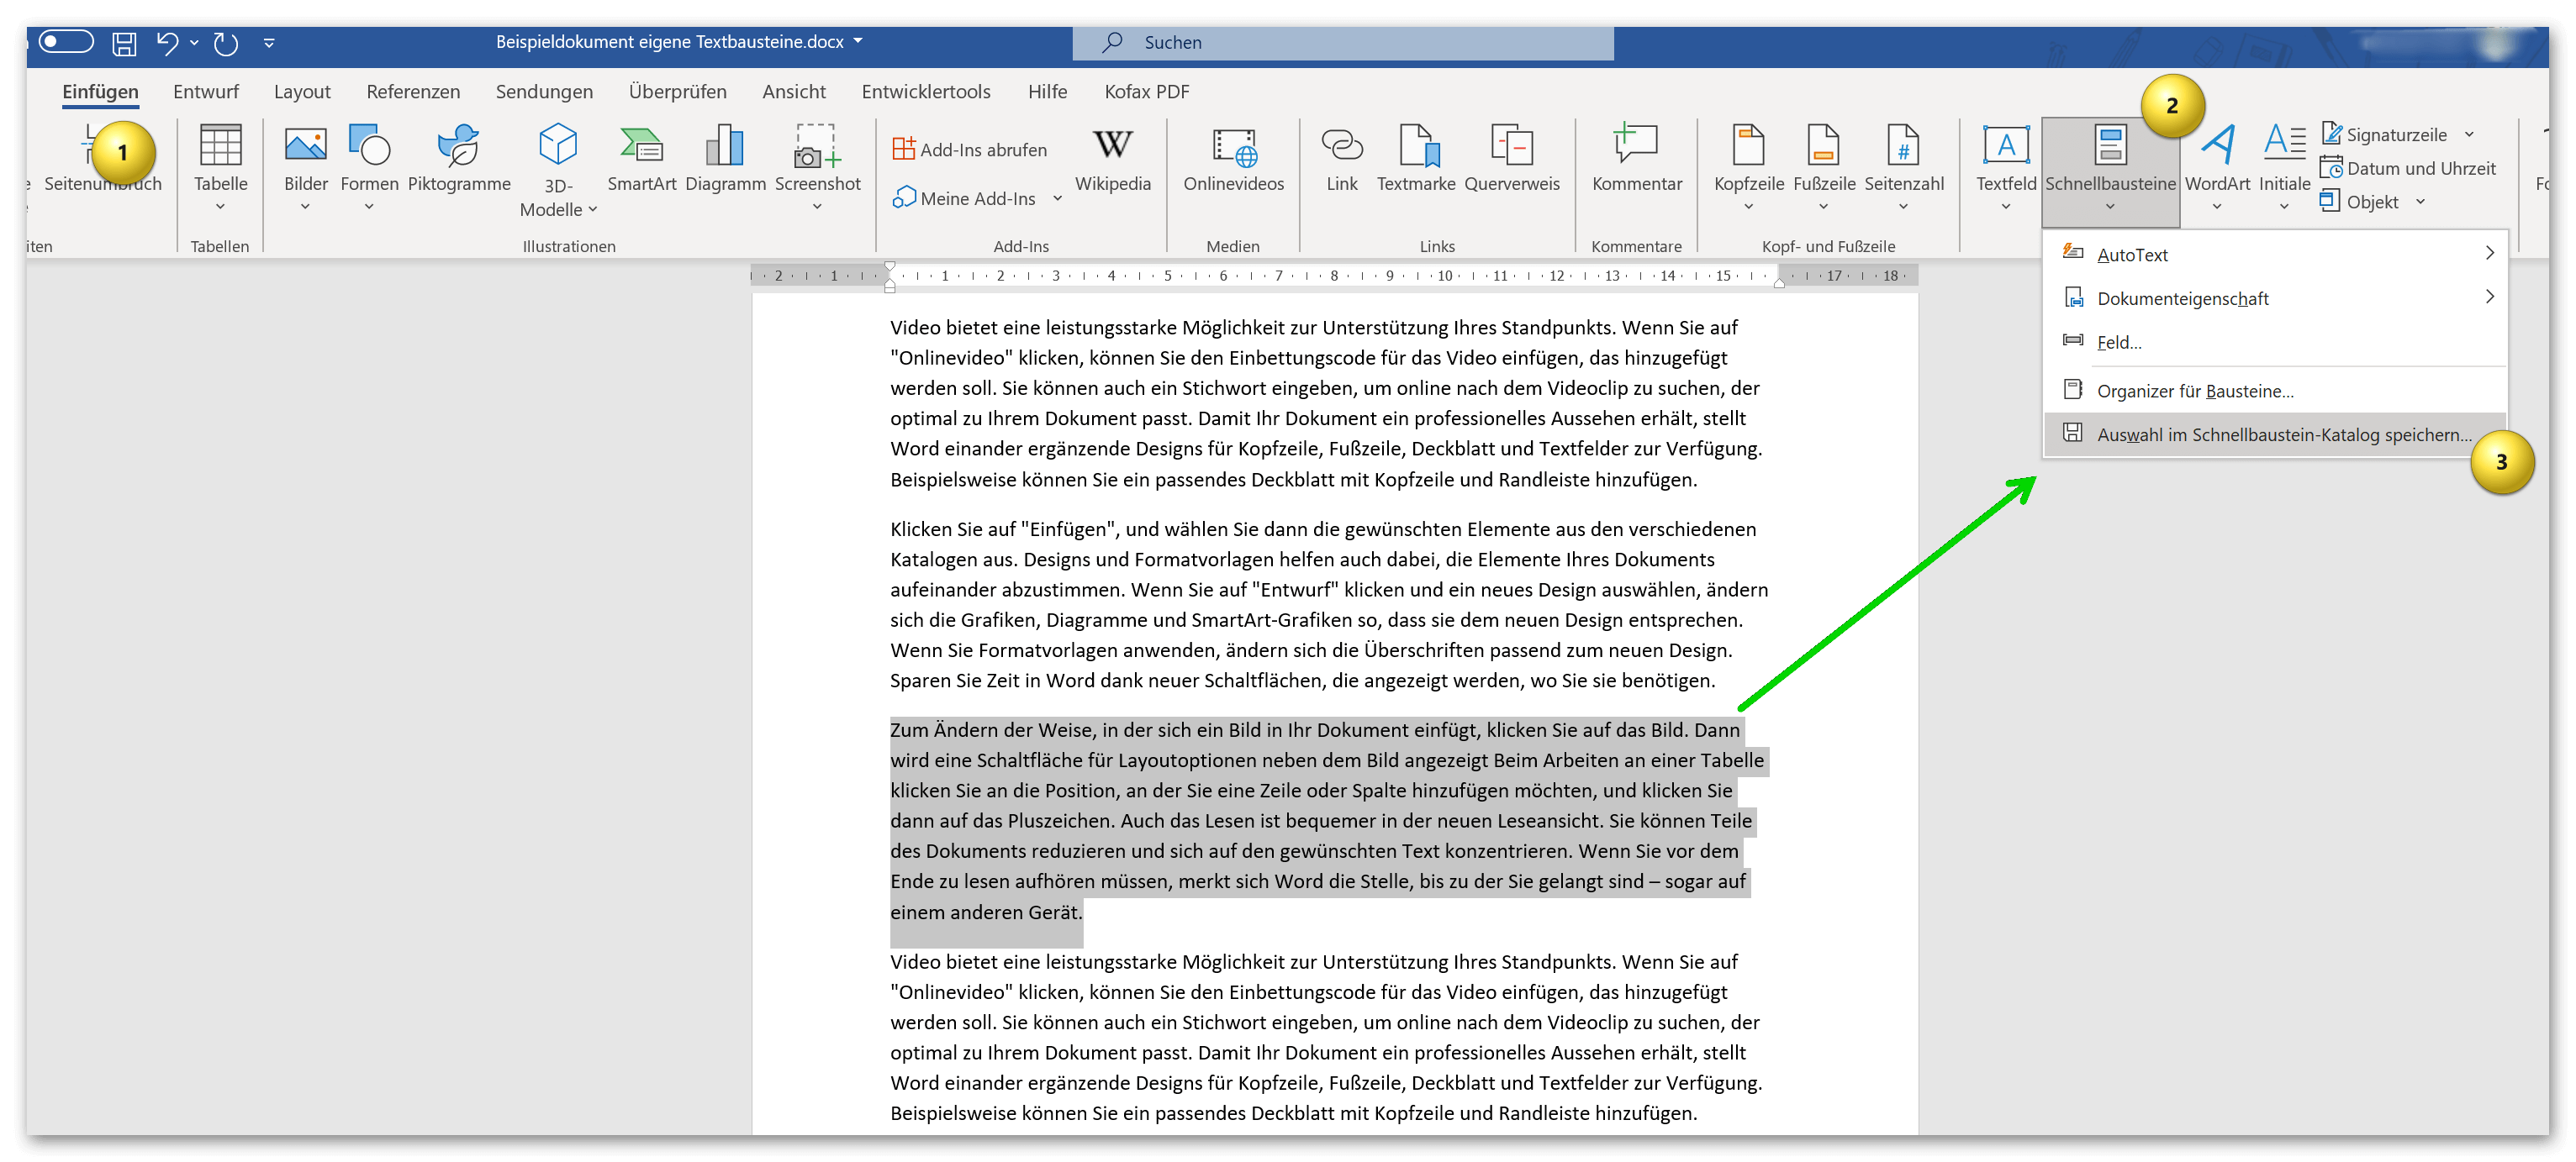Click into the Suchen search field

[x=1342, y=43]
